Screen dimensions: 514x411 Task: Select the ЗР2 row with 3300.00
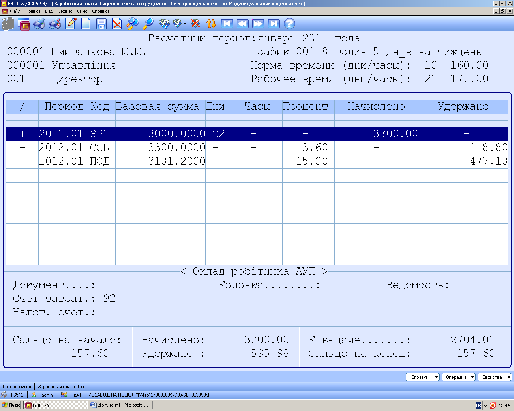257,134
